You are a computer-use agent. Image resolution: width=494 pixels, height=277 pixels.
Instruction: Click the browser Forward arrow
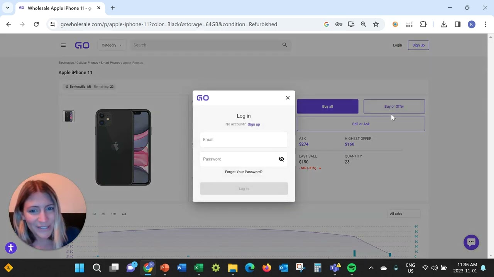pyautogui.click(x=22, y=24)
